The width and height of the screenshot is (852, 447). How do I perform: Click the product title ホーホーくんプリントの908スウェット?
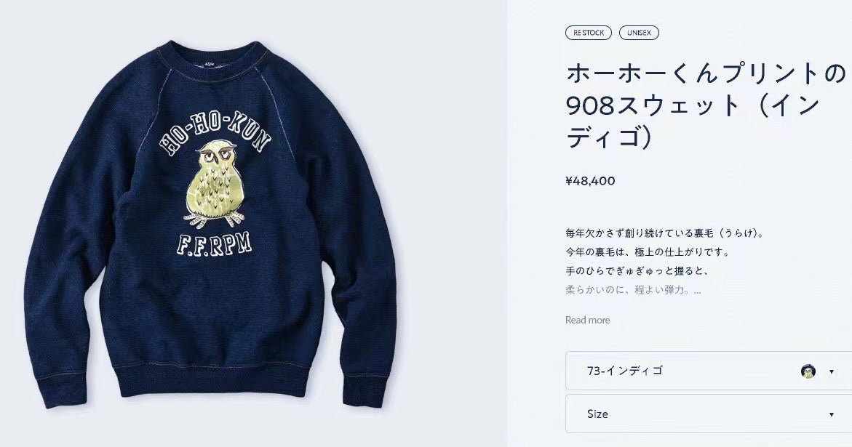pyautogui.click(x=706, y=105)
